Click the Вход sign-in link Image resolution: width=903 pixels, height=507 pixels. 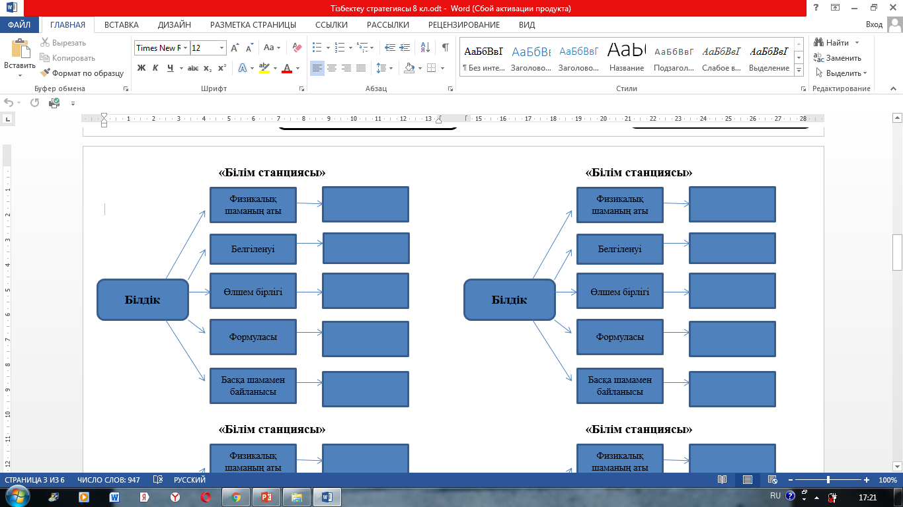tap(874, 24)
